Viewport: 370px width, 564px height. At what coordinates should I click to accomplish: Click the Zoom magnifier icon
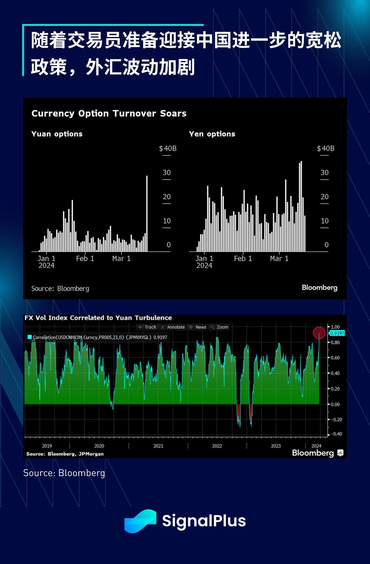tap(212, 327)
